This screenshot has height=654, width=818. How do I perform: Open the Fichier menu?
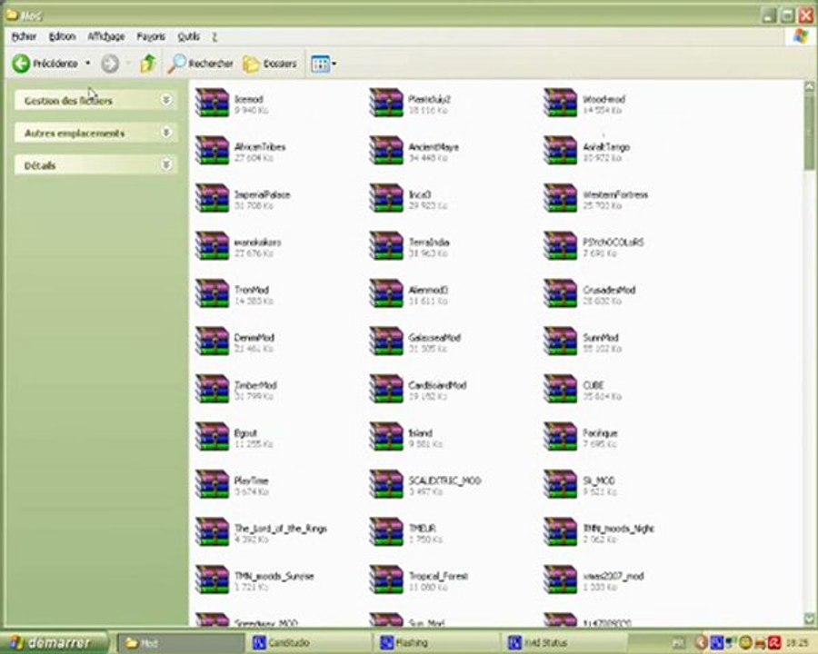point(24,36)
